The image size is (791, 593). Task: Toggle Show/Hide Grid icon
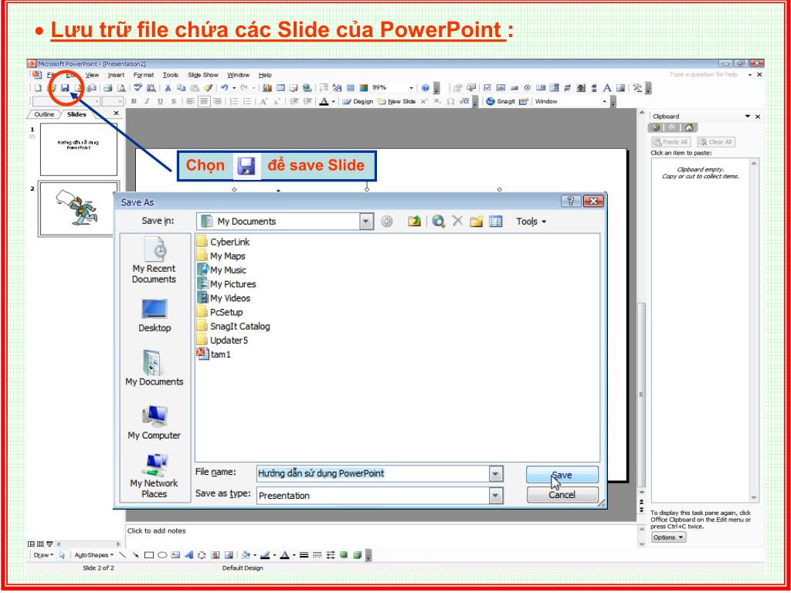coord(351,88)
